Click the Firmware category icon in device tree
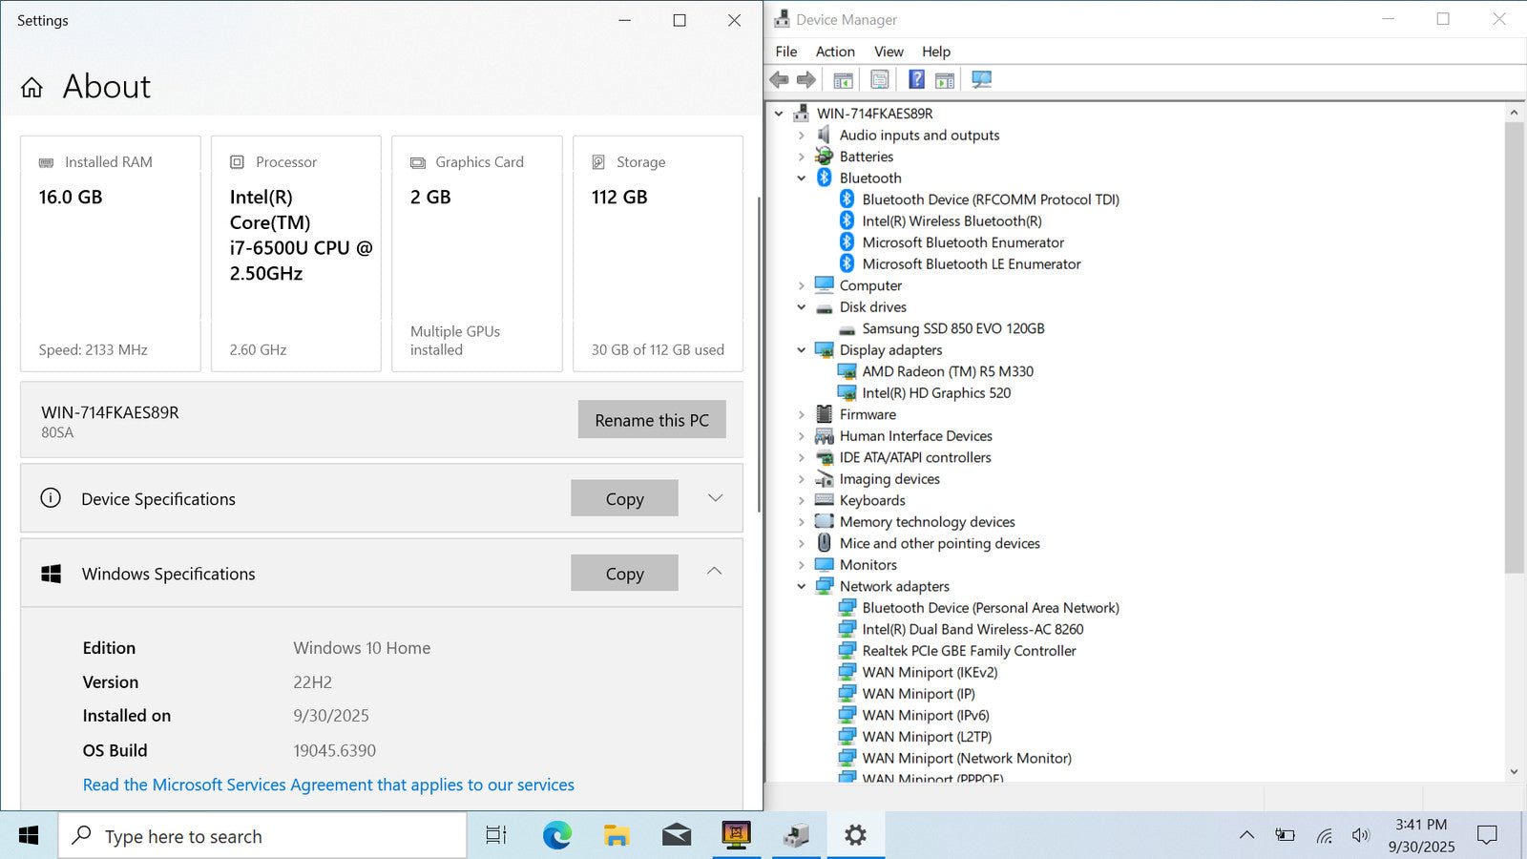The image size is (1527, 859). (825, 414)
